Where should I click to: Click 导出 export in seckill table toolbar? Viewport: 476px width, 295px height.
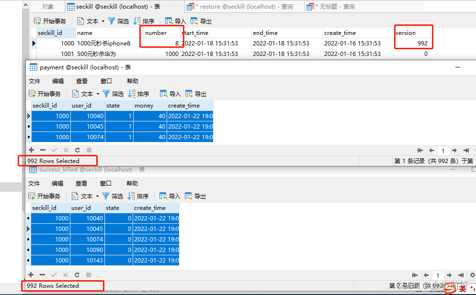(x=201, y=21)
